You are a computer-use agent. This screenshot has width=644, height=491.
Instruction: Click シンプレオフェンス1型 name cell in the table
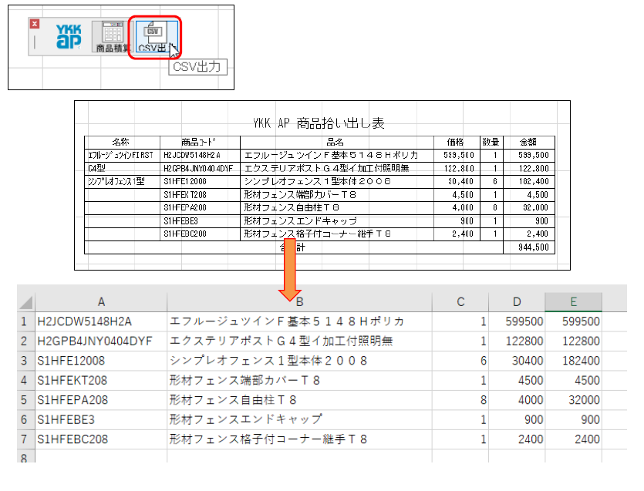pos(122,181)
